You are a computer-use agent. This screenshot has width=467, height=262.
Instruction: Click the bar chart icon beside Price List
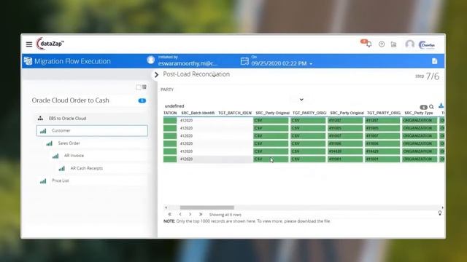click(x=43, y=181)
